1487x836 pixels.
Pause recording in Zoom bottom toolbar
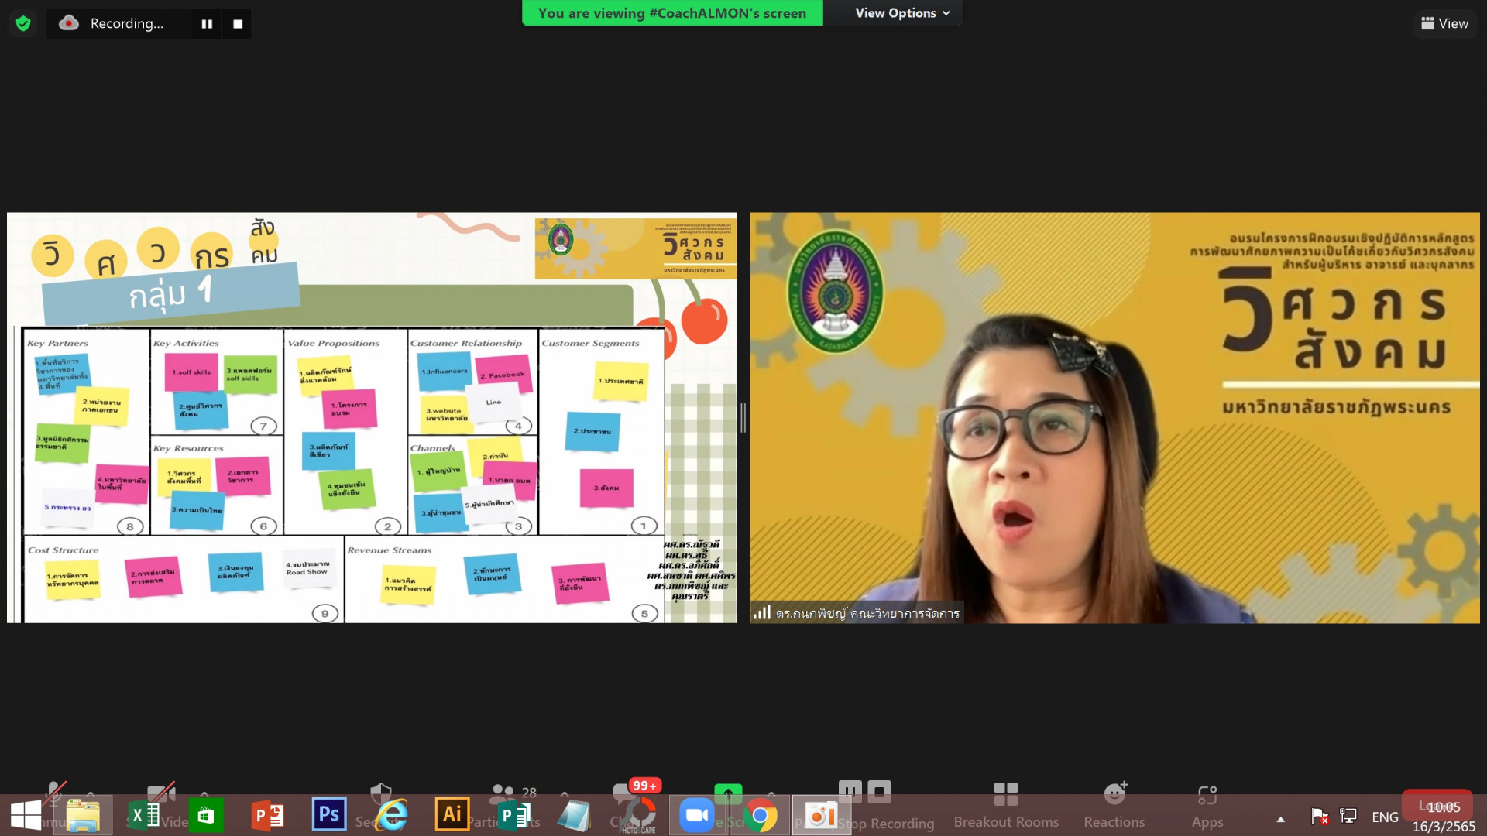click(850, 791)
